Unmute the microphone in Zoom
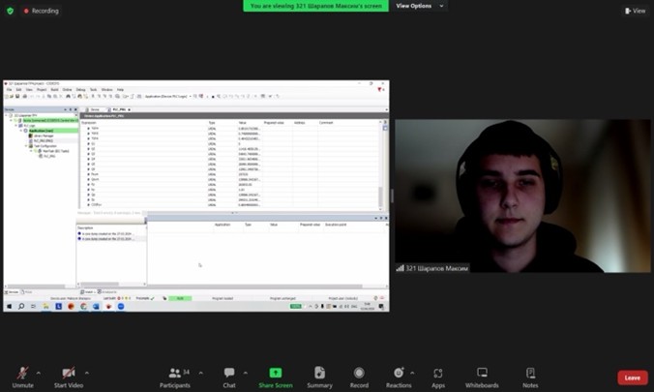Screen dimensions: 654x392 (x=22, y=374)
